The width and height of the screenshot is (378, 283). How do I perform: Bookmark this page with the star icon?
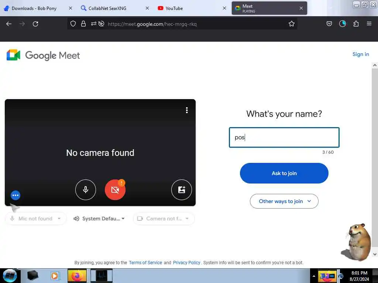point(292,24)
